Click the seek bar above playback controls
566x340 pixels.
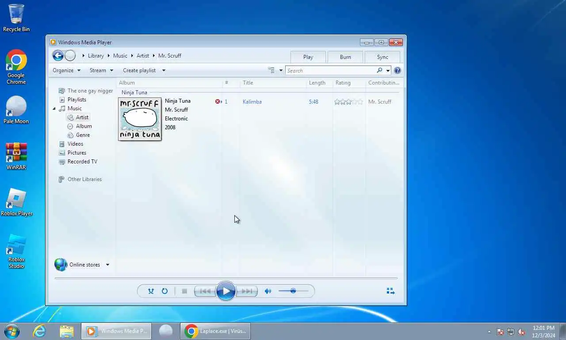(x=226, y=278)
